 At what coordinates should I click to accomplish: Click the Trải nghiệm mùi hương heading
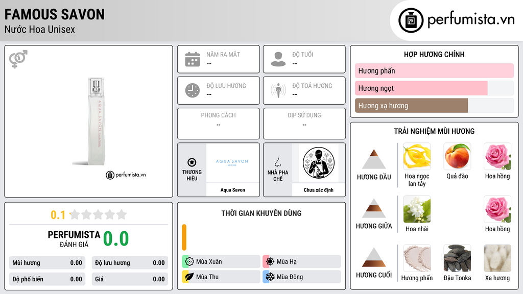click(434, 131)
